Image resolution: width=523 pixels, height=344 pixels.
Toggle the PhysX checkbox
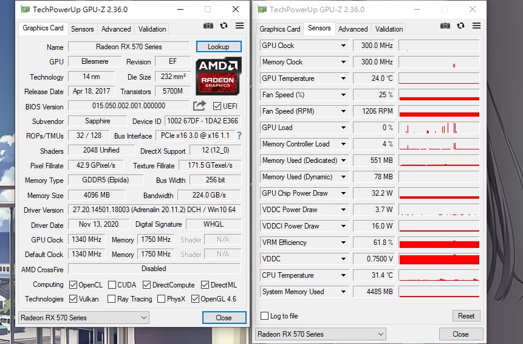161,298
